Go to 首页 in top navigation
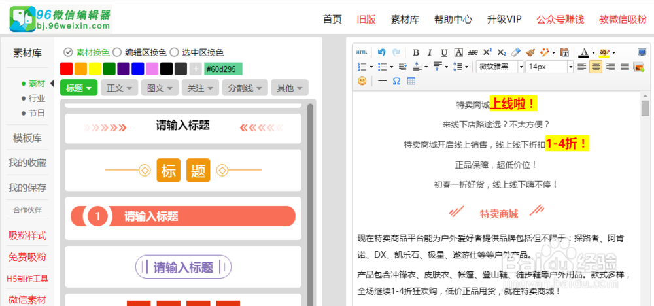Screen dimensions: 654x306 pyautogui.click(x=332, y=19)
